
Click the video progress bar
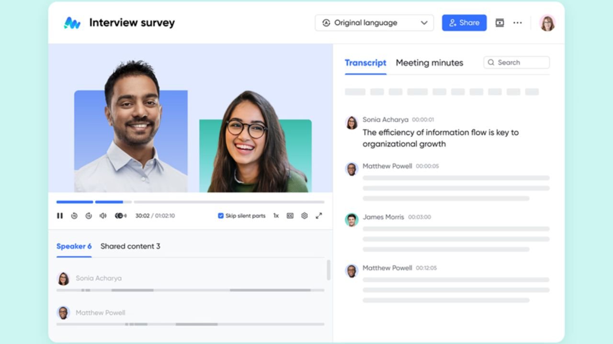(192, 202)
